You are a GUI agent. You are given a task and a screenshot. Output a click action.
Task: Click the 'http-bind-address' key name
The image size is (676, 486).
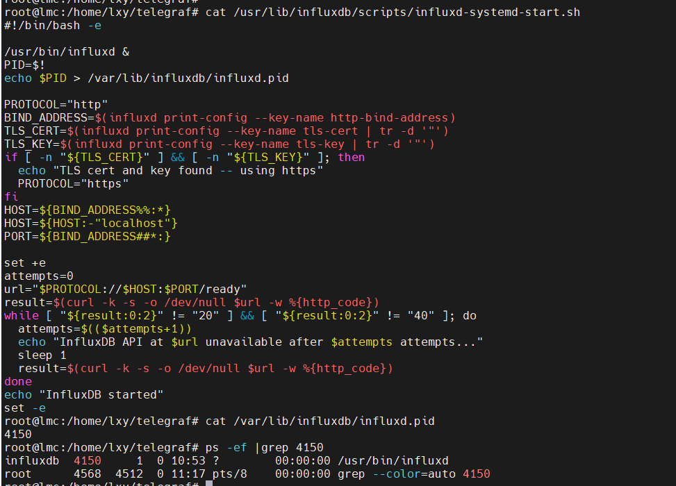[390, 117]
